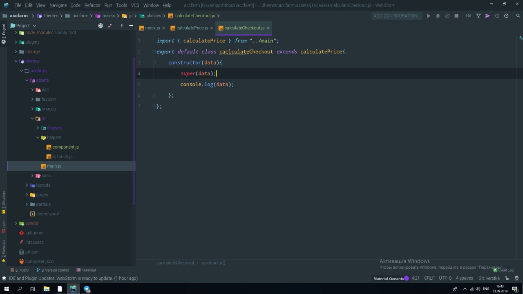Open the Navigate menu
Screen dimensions: 523x294
pos(58,5)
